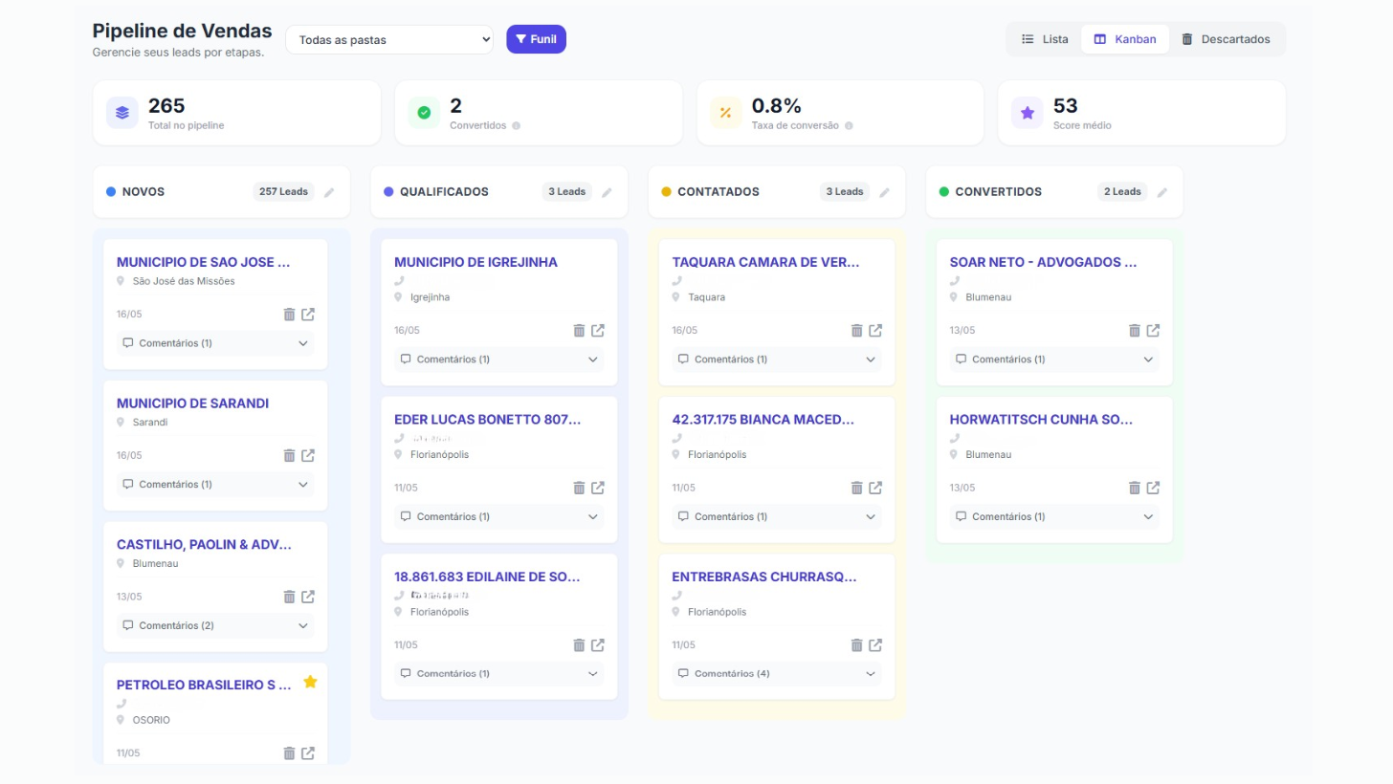Viewport: 1393px width, 784px height.
Task: Click the 265 Total no pipeline card
Action: pyautogui.click(x=236, y=113)
